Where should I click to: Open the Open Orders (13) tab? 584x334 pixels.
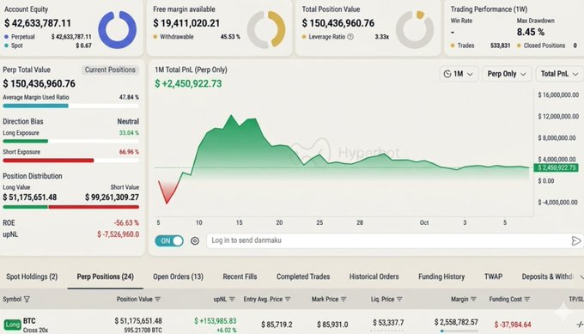point(178,276)
